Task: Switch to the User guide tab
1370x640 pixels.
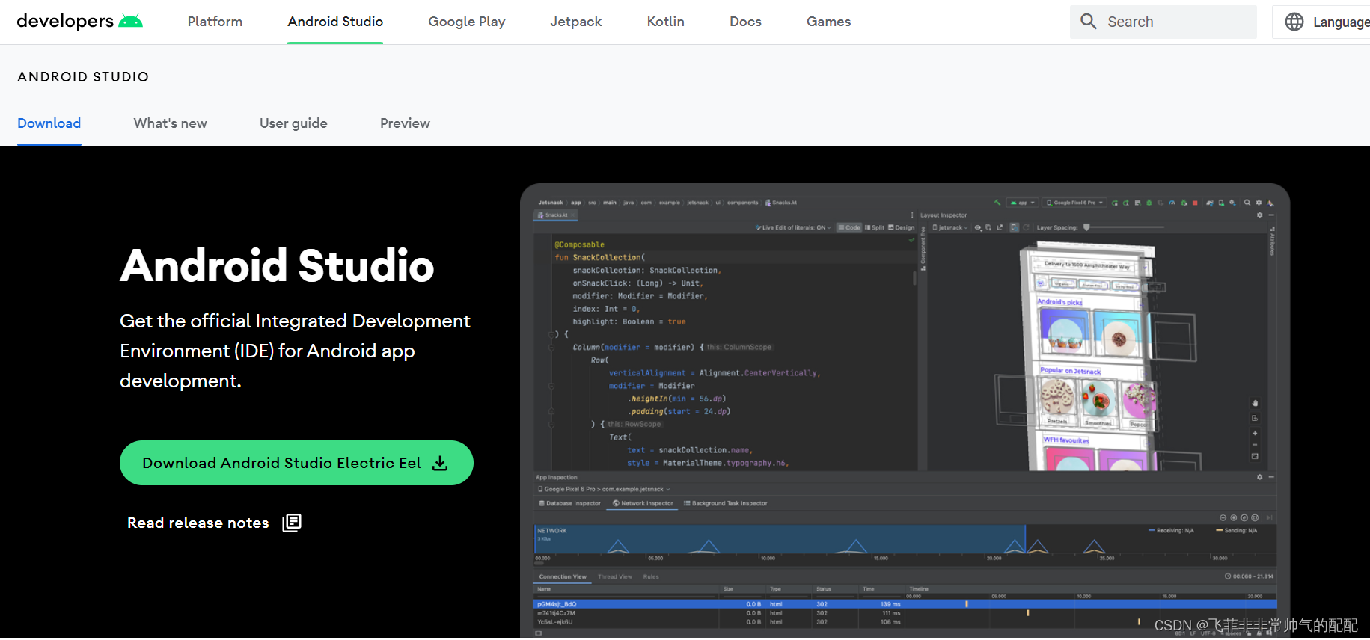Action: click(x=293, y=123)
